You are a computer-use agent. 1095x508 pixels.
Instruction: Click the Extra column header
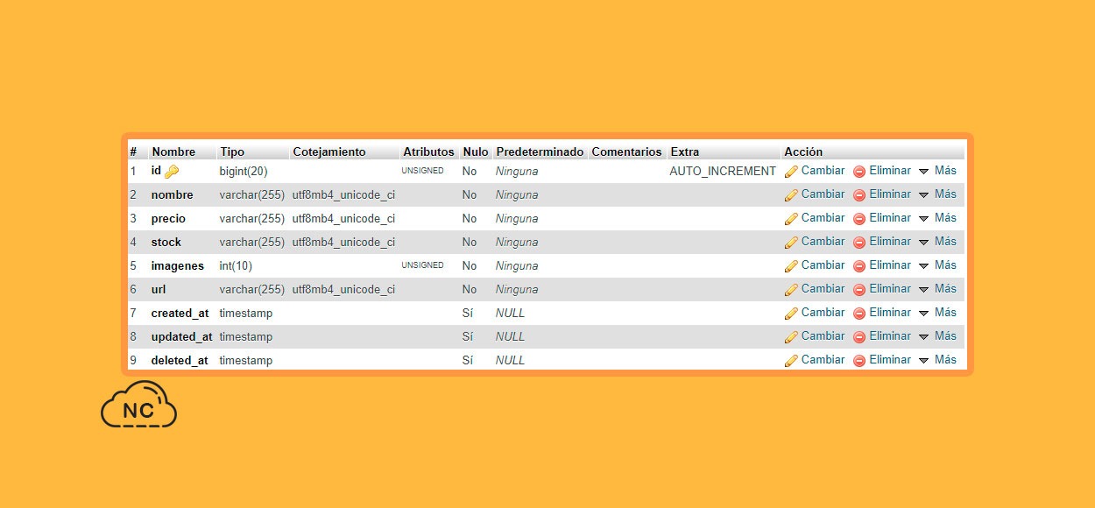(x=685, y=152)
